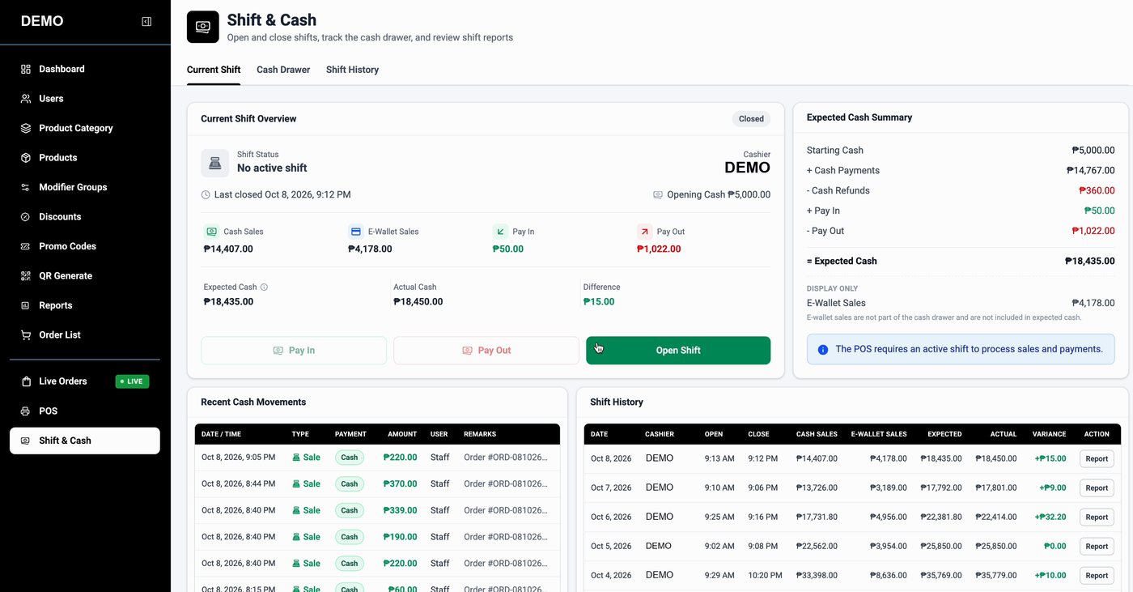Click the Shift Status cash register icon
1133x592 pixels.
pos(214,163)
